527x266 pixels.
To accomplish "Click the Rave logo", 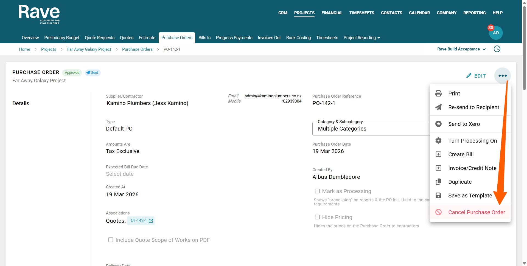I will [x=39, y=15].
